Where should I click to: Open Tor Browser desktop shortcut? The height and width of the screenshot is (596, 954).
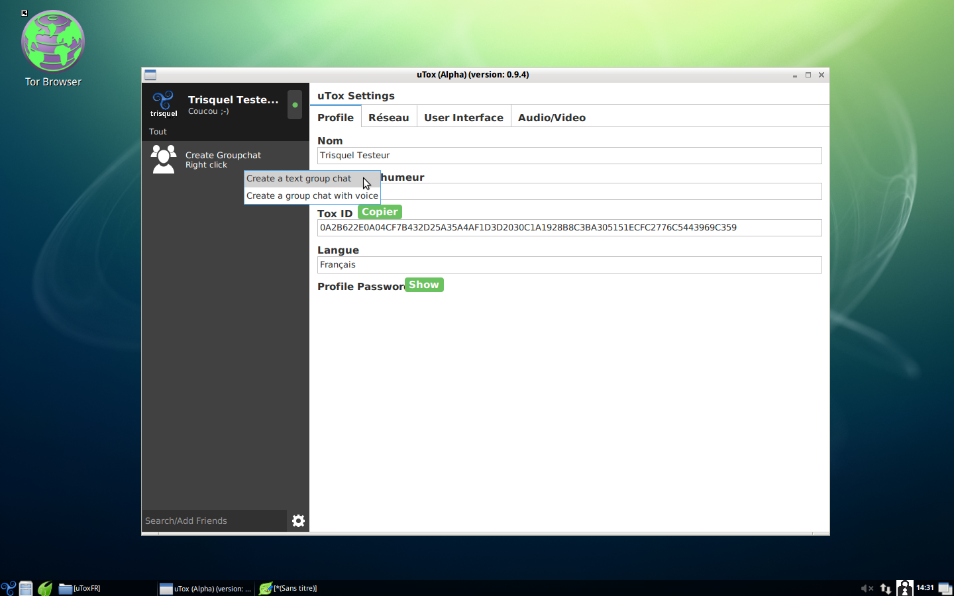point(53,49)
